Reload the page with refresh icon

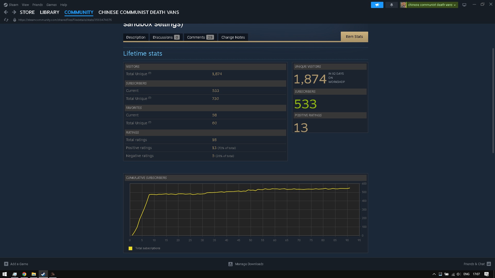coord(6,20)
